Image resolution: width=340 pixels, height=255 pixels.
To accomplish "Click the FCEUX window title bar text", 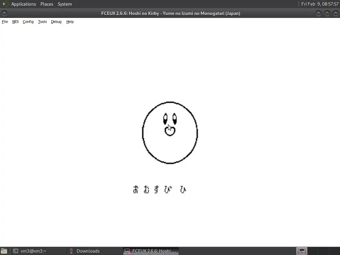I will point(171,13).
